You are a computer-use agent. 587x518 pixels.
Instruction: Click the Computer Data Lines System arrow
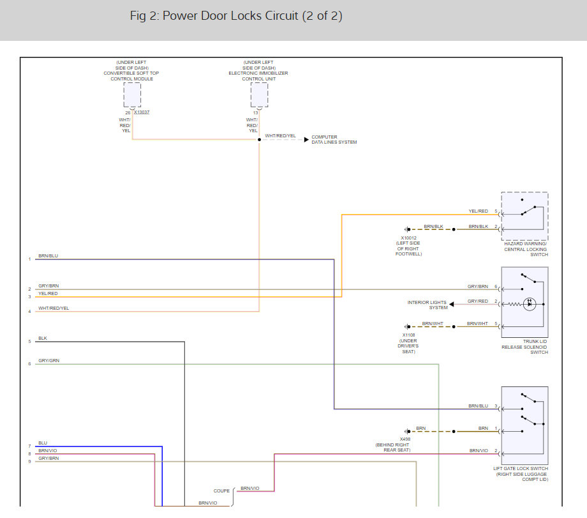pyautogui.click(x=306, y=139)
